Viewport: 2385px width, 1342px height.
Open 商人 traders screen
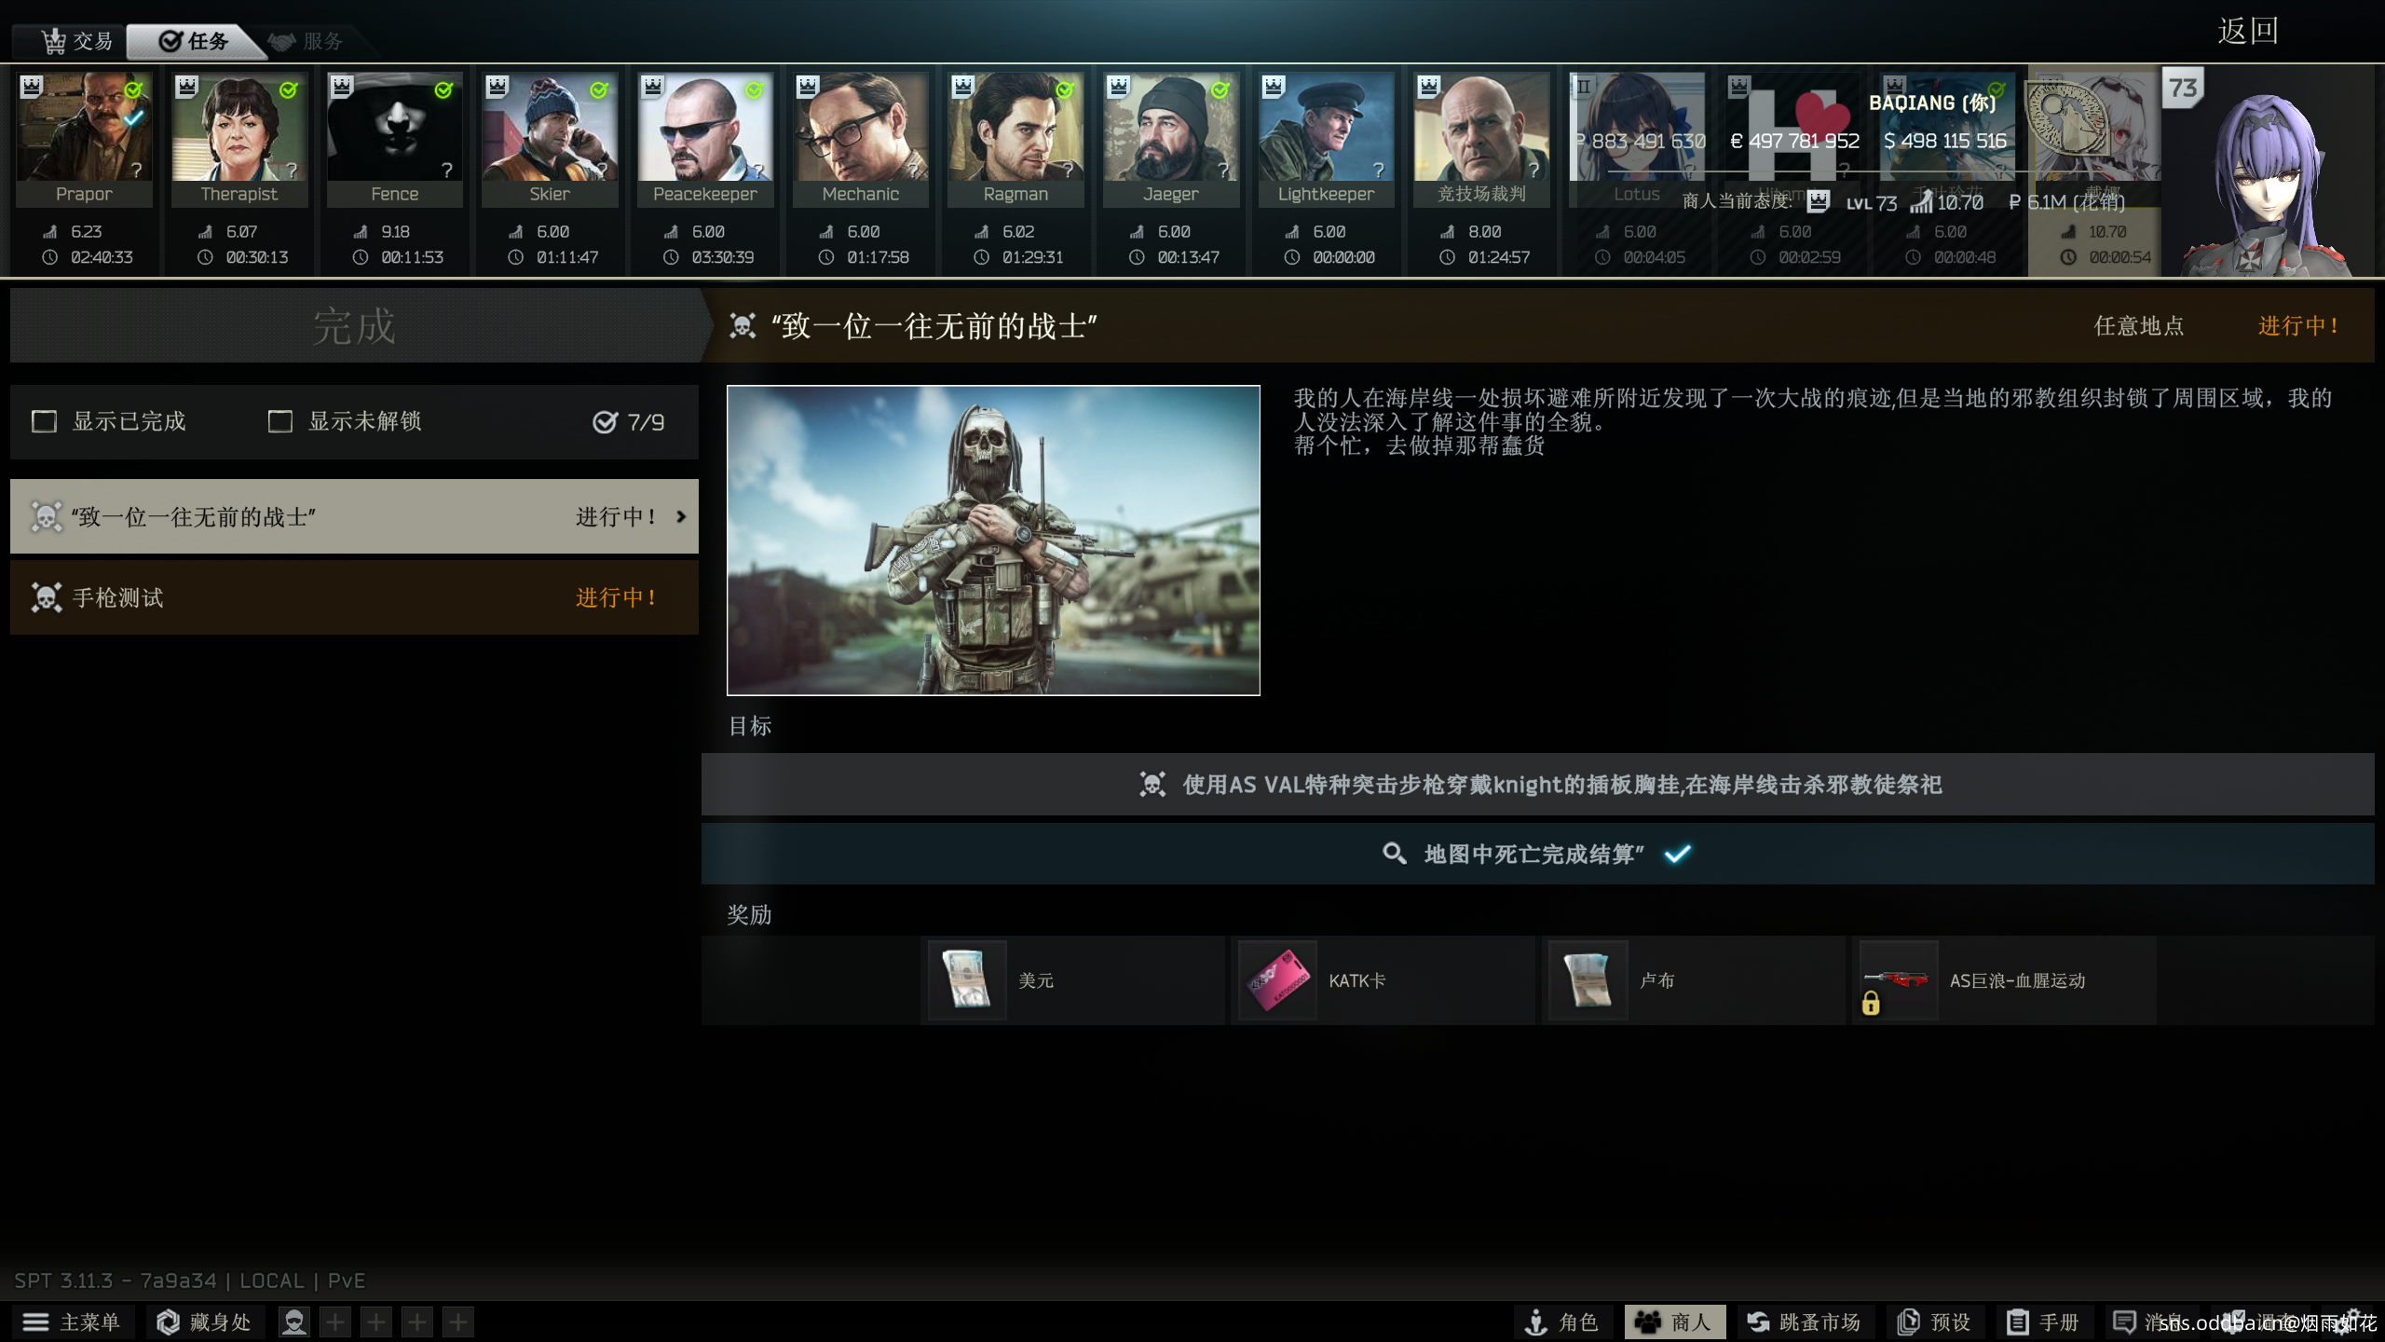click(1675, 1321)
